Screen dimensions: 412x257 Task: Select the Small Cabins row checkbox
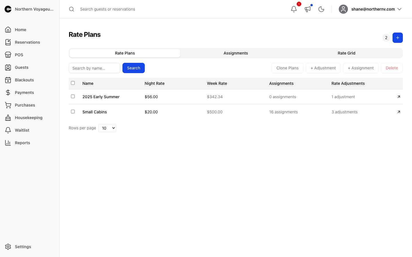[73, 112]
